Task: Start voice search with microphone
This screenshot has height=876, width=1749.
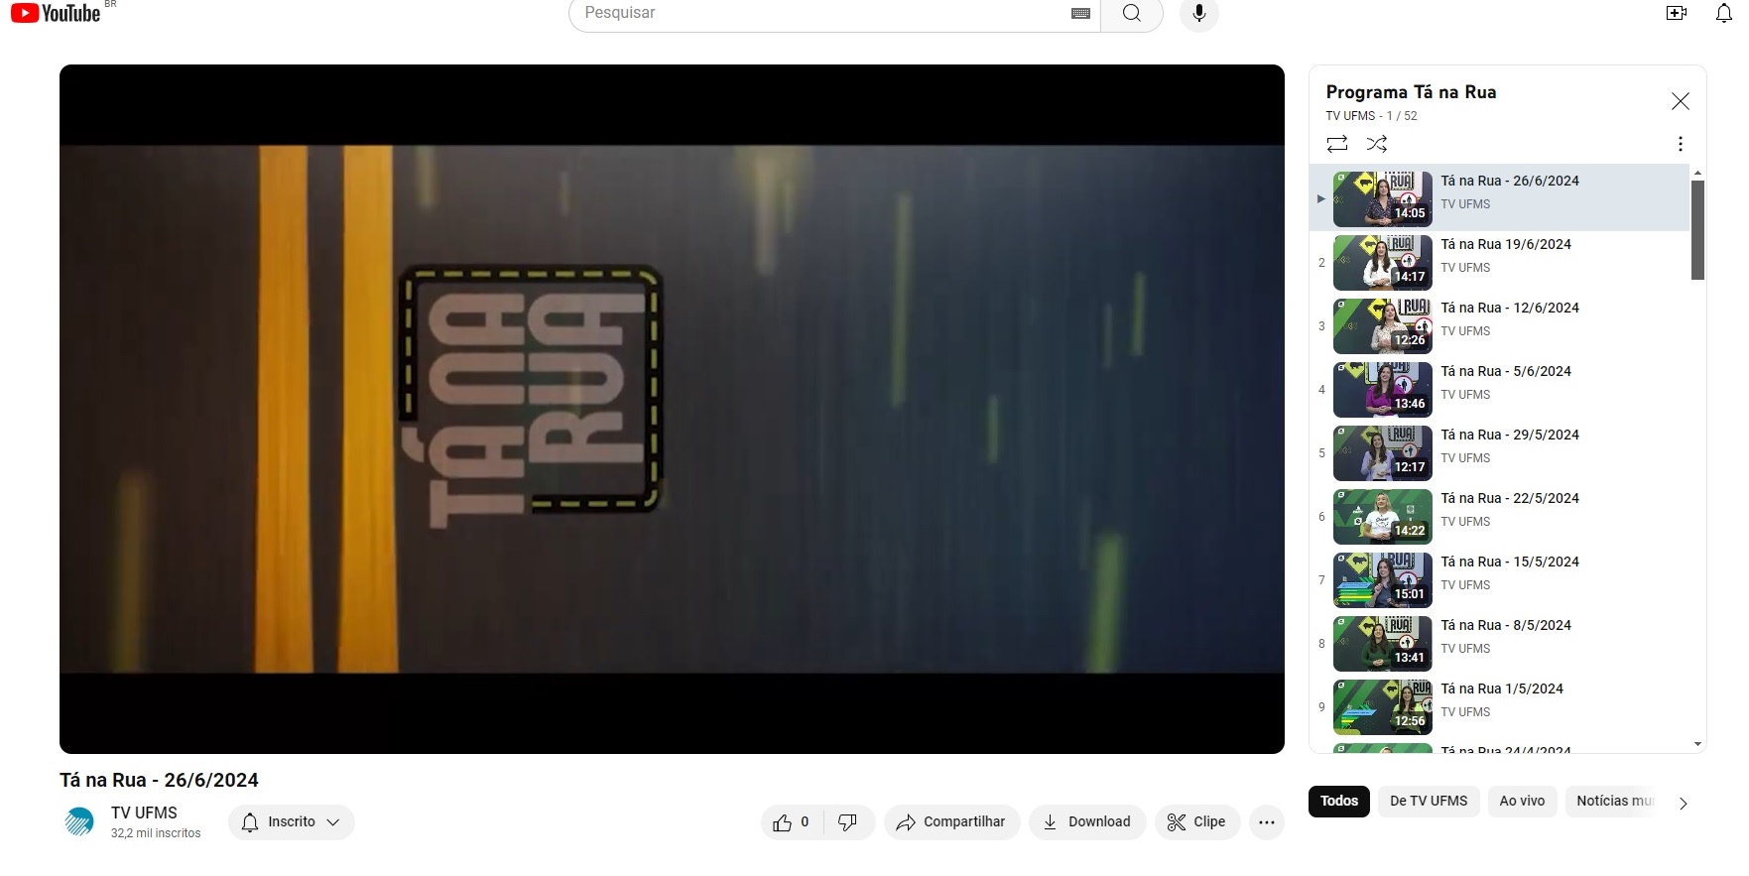Action: [x=1198, y=13]
